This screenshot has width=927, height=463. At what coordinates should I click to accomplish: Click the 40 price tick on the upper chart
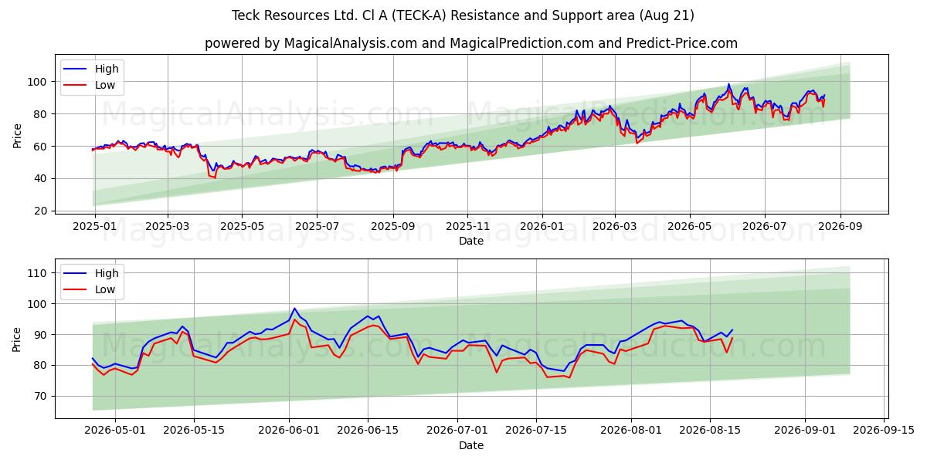pos(42,178)
